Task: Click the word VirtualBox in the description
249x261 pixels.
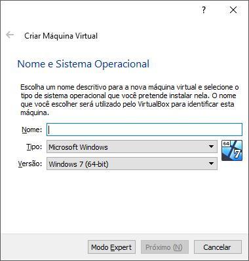Action: (153, 104)
